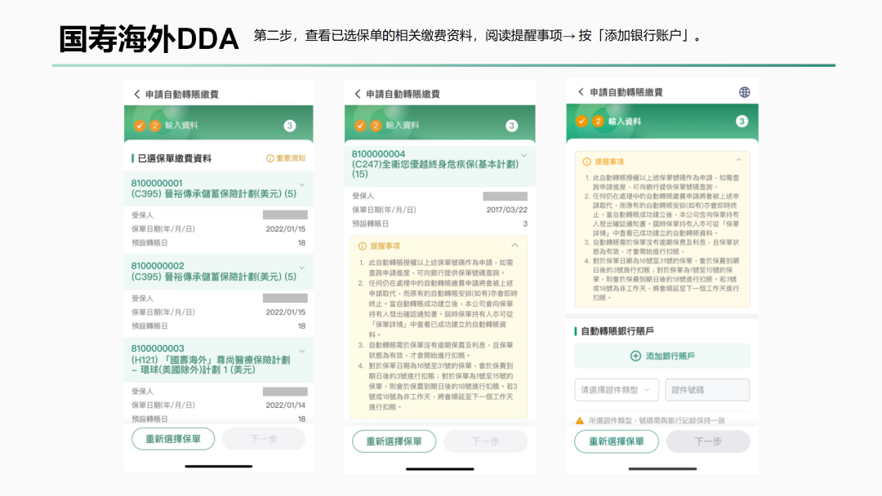Click 重新選擇保單 in left phone
Viewport: 882px width, 496px height.
(x=173, y=439)
